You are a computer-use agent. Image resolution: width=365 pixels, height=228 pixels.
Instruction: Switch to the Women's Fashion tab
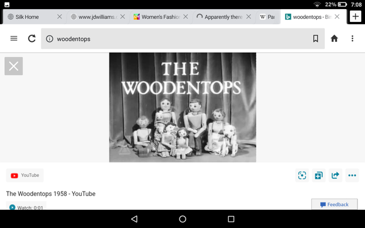pyautogui.click(x=161, y=17)
